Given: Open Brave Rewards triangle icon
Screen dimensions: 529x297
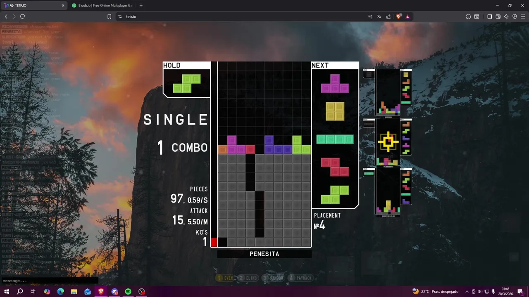Looking at the screenshot, I should [407, 16].
